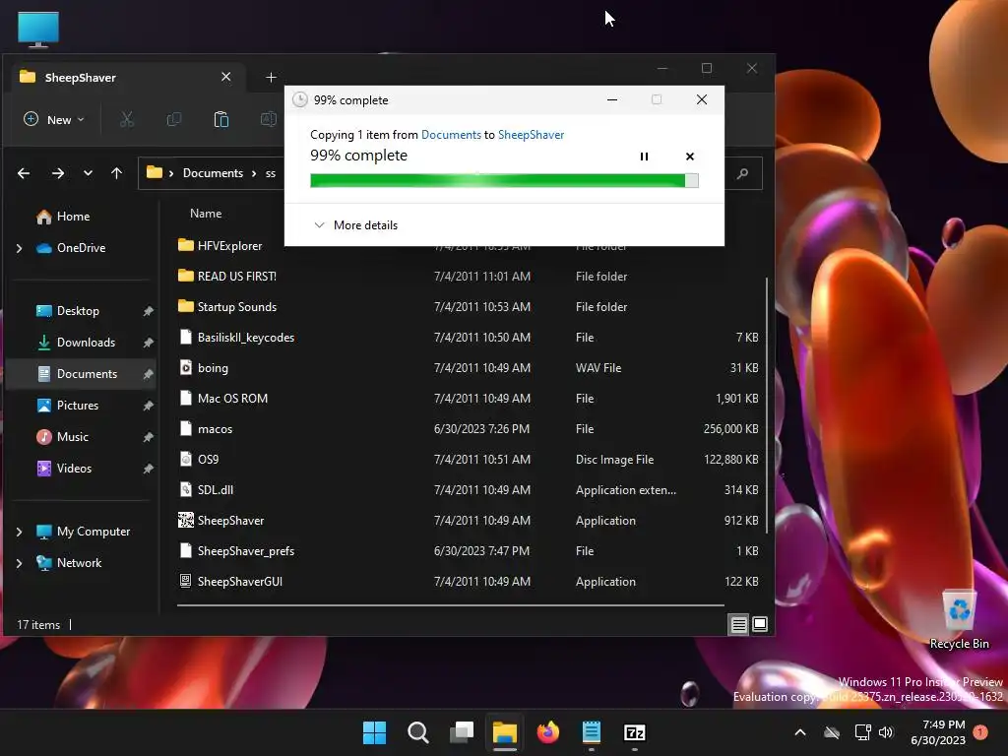
Task: Open Music quick access folder
Action: (x=62, y=437)
